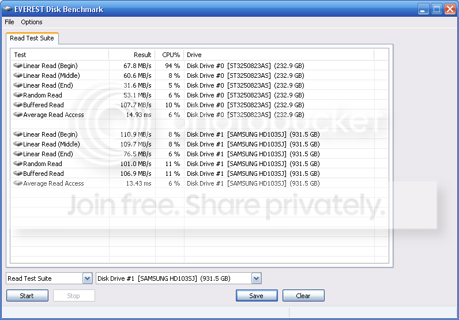Click disk icon beside Linear Read (End) 76.5 MB/s
This screenshot has width=459, height=320.
(18, 154)
